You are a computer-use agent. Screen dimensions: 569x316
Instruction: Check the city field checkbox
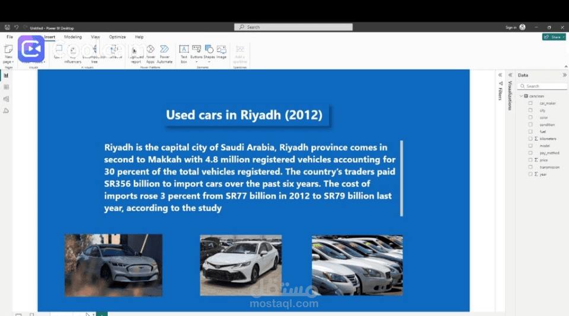point(530,110)
